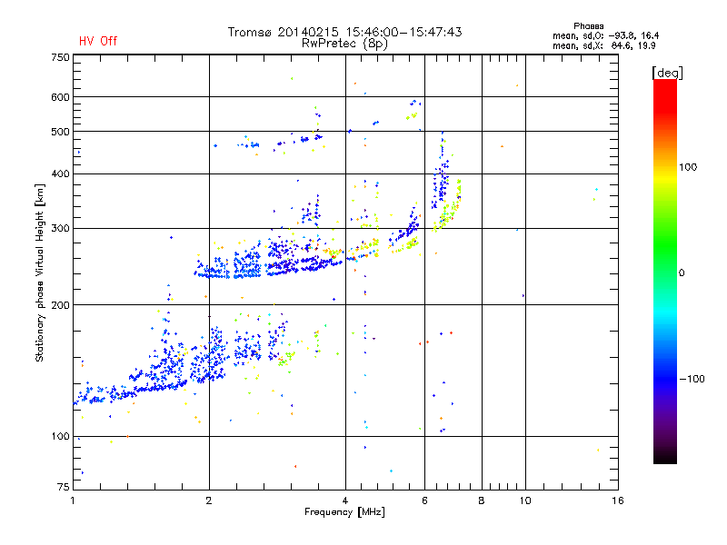Viewport: 727px width, 545px height.
Task: Click the 10 MHz frequency tick label
Action: tap(525, 500)
